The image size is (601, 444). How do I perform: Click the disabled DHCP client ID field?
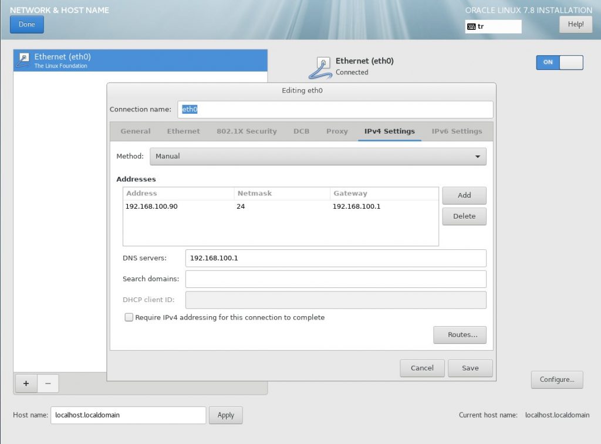point(336,300)
